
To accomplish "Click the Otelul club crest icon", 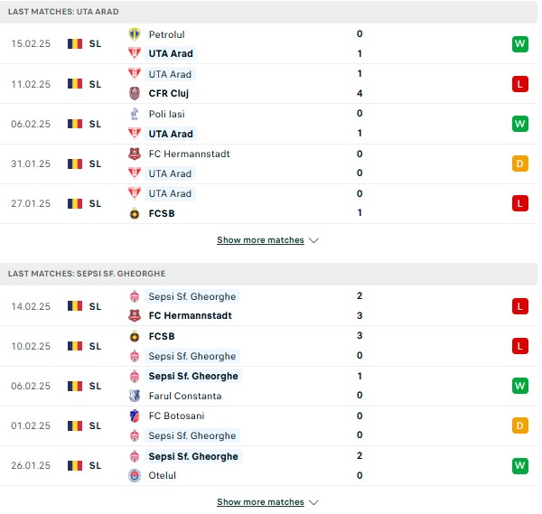I will [x=135, y=476].
